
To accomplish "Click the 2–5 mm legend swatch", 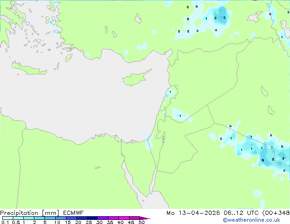I will 39,218.
